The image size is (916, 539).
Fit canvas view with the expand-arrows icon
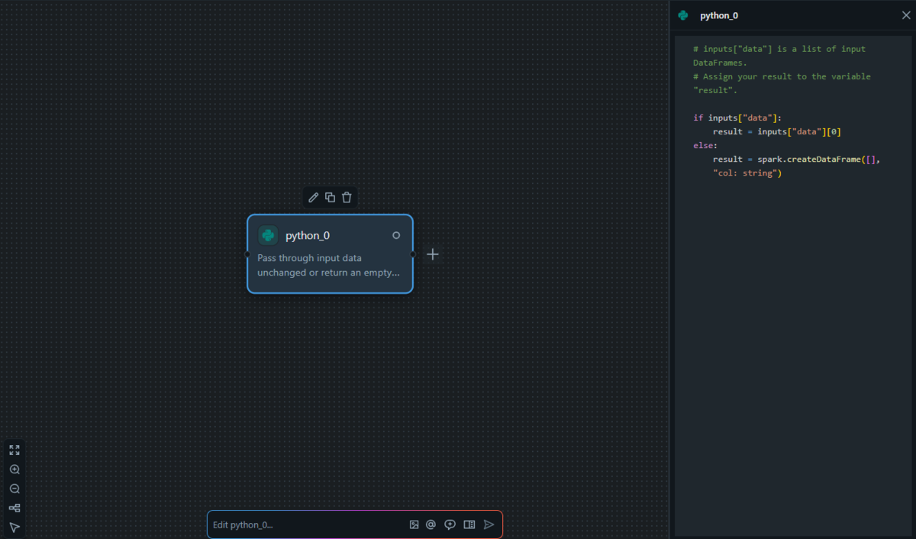coord(15,450)
